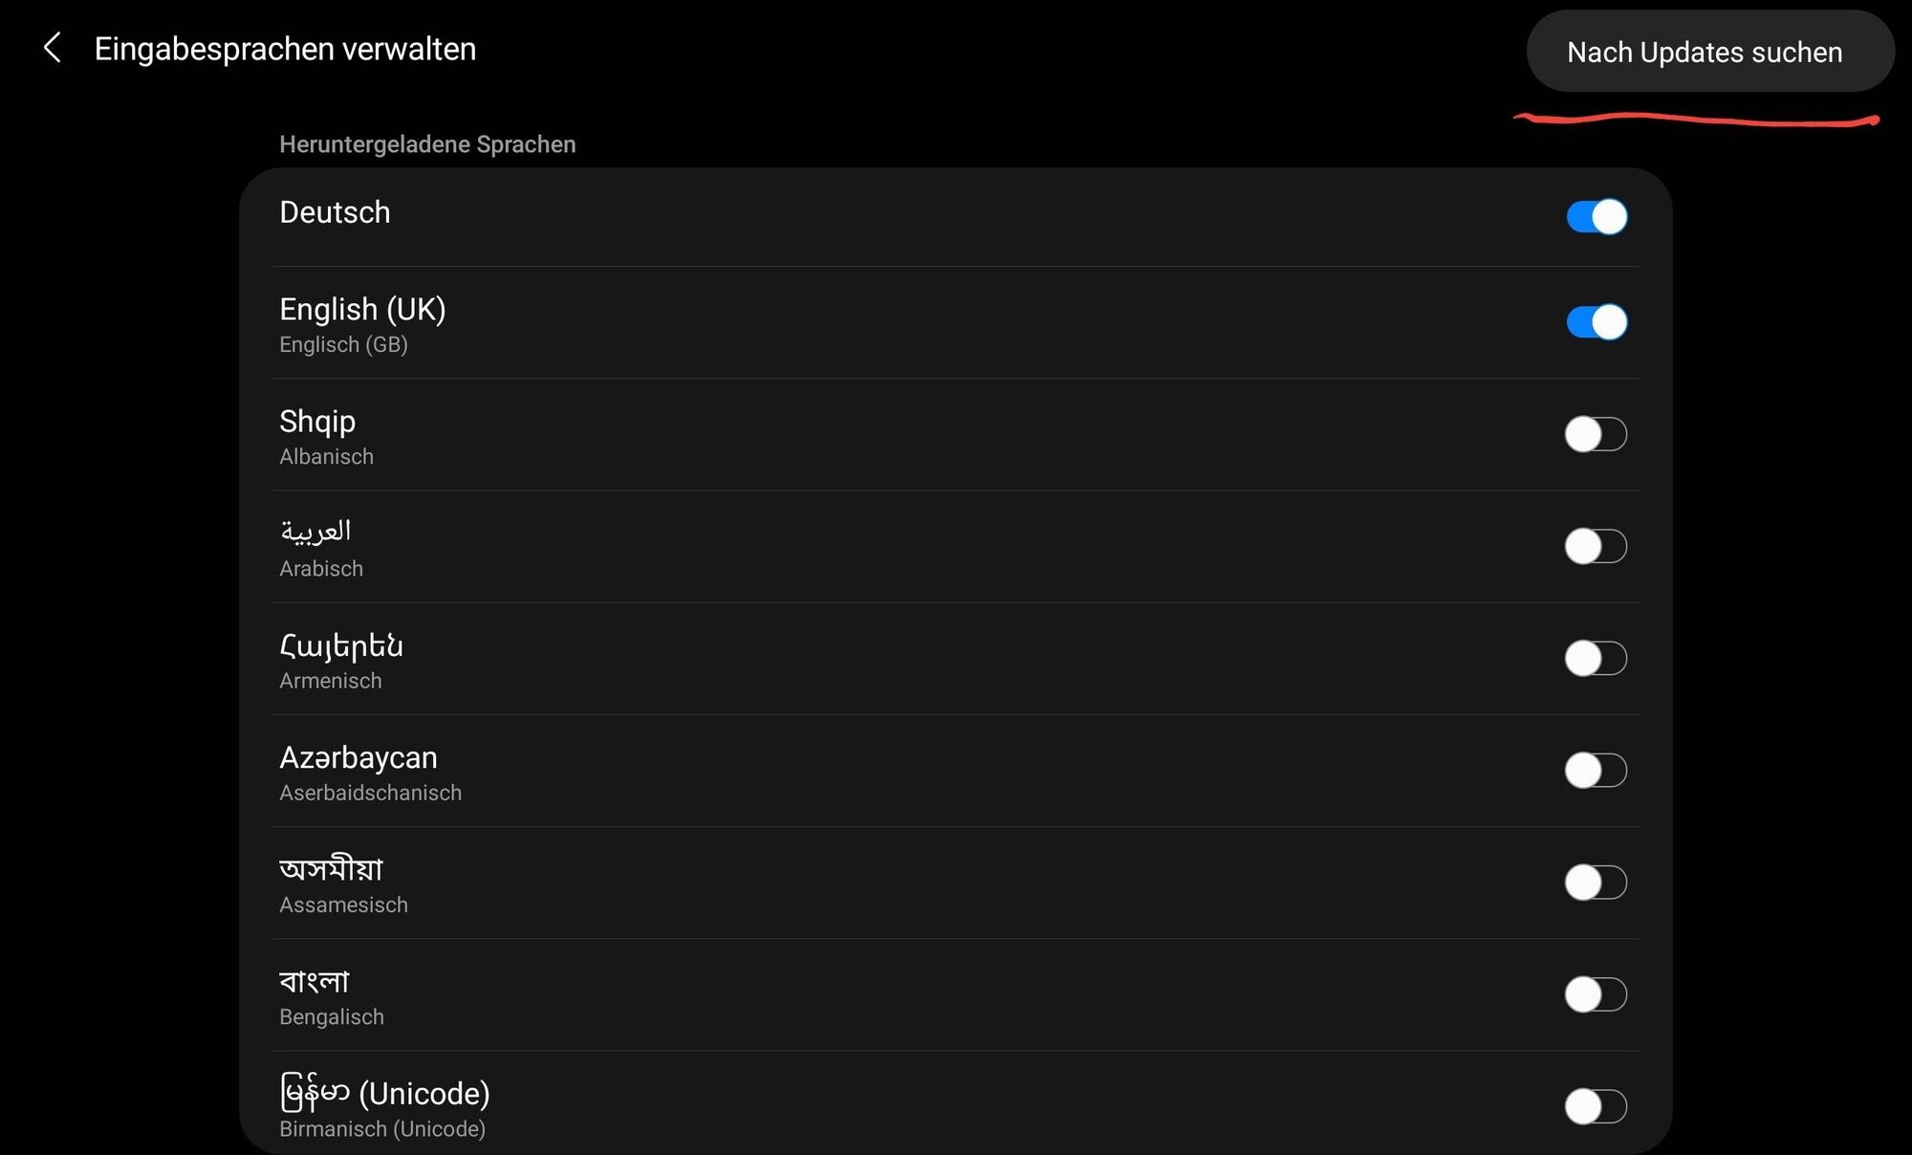The image size is (1912, 1155).
Task: Click the 'Heruntergeladene Sprachen' section header
Action: coord(427,144)
